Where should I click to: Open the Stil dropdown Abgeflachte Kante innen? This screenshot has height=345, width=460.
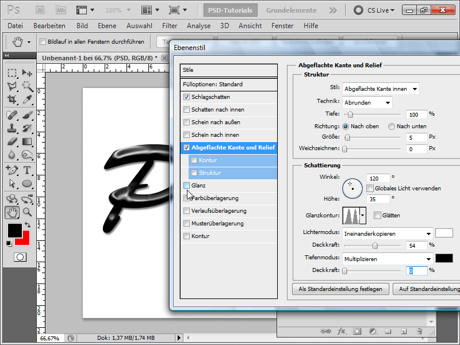[x=381, y=89]
